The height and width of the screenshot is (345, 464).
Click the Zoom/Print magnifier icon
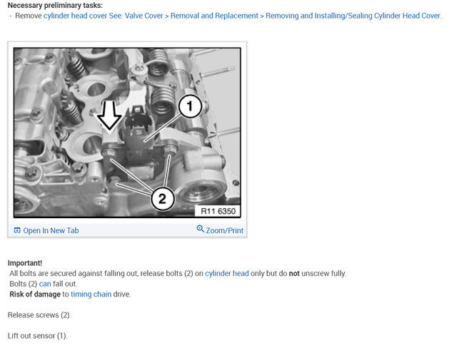point(201,229)
